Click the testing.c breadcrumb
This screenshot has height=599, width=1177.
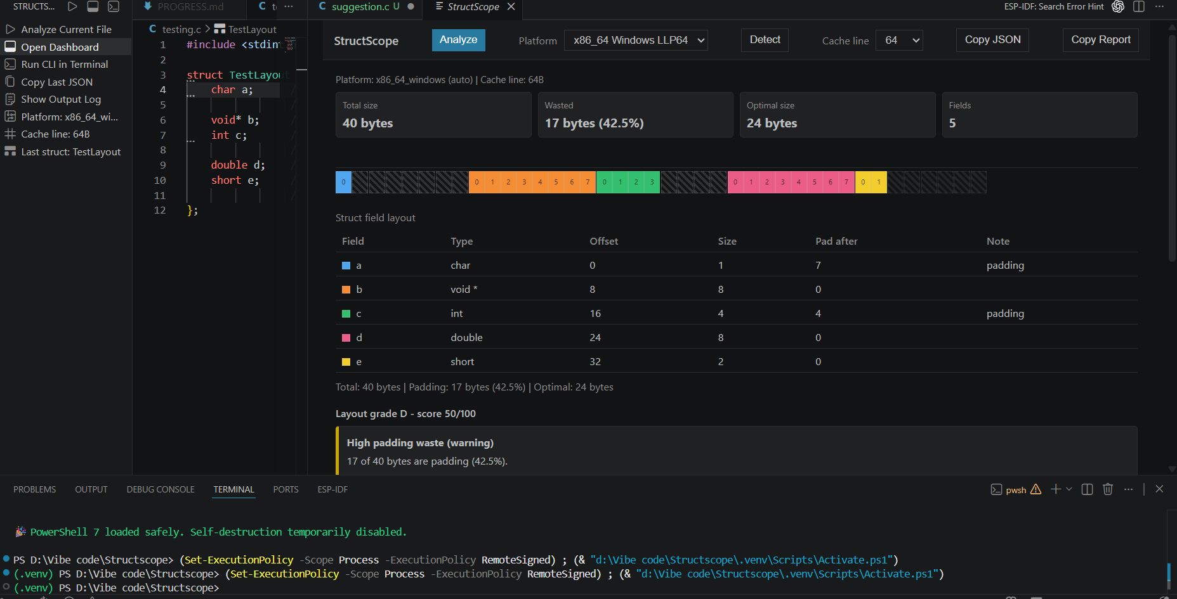click(x=181, y=29)
